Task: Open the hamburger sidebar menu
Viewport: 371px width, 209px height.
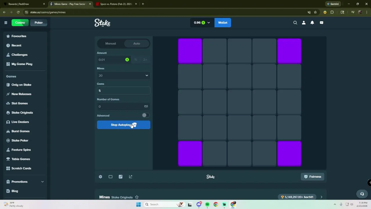Action: click(6, 23)
